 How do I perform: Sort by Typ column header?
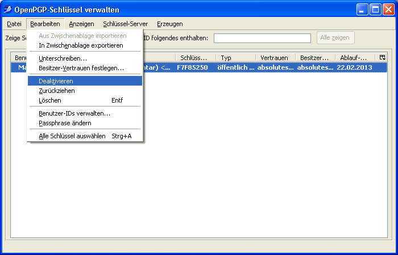236,58
